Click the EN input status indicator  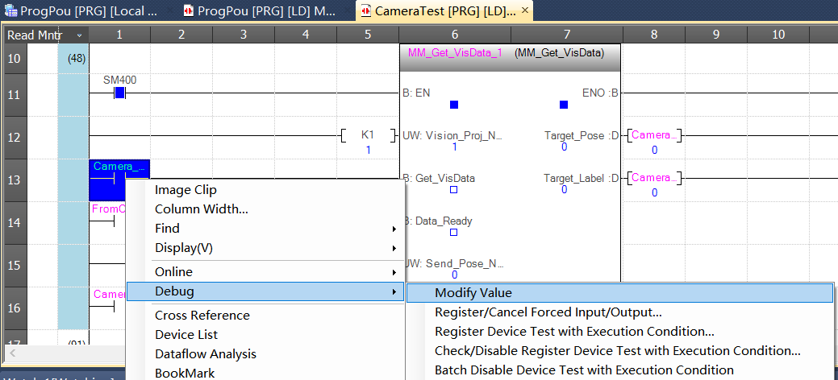tap(454, 105)
